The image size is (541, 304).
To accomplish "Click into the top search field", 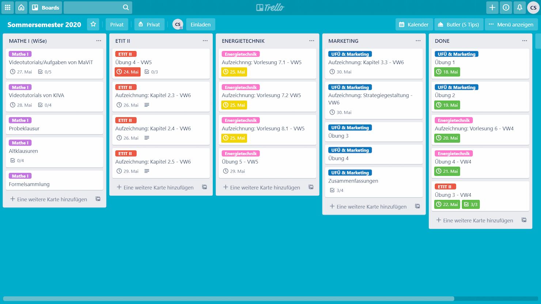I will point(98,7).
